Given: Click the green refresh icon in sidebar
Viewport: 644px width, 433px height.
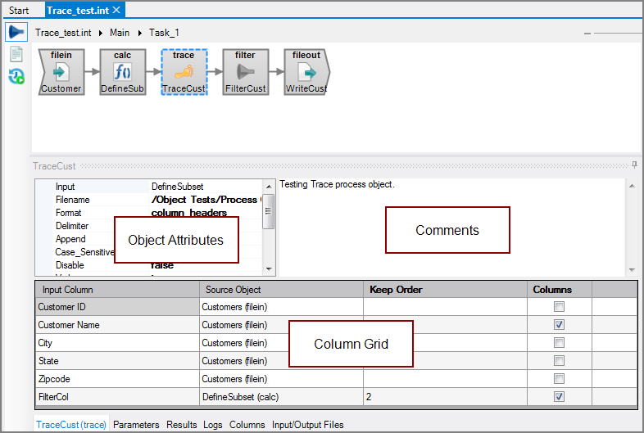Looking at the screenshot, I should (16, 77).
